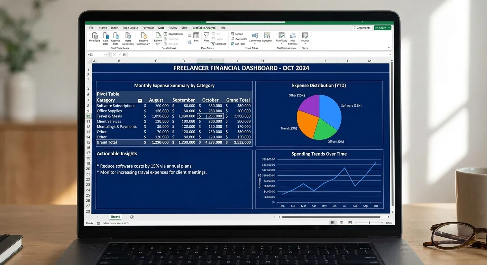
Task: Open the Name Box dropdown arrow
Action: click(105, 55)
